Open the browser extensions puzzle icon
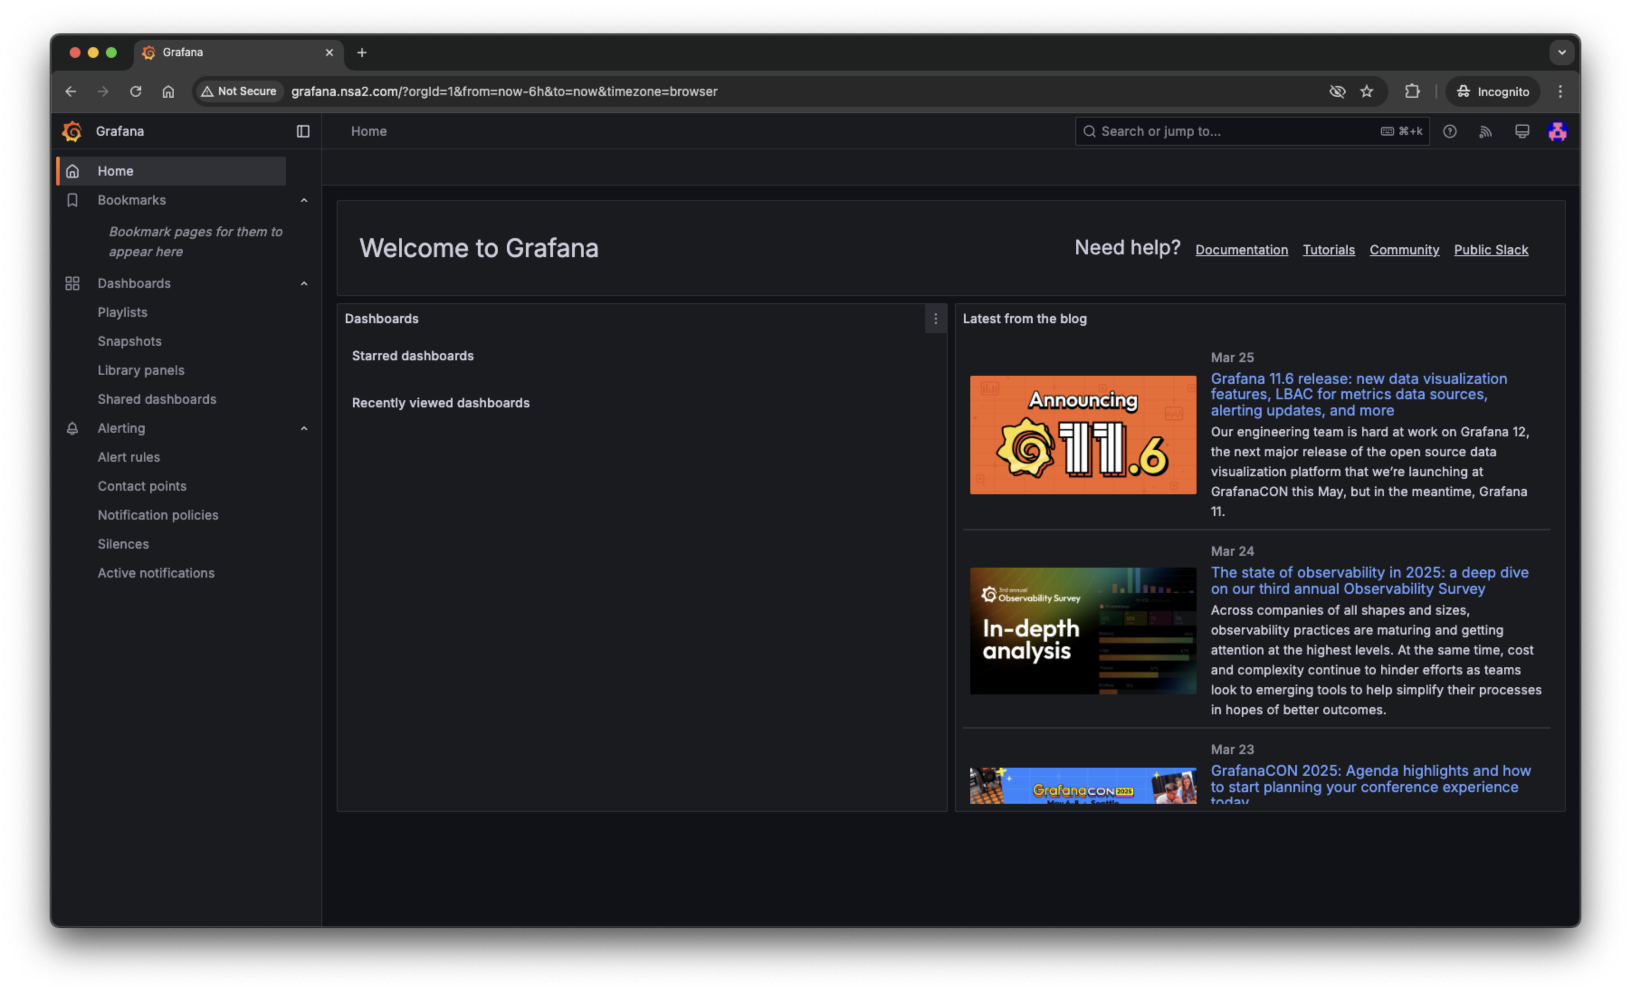The image size is (1631, 994). (1412, 91)
